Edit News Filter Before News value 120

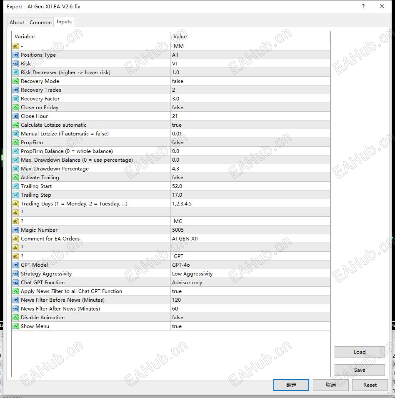pos(250,300)
